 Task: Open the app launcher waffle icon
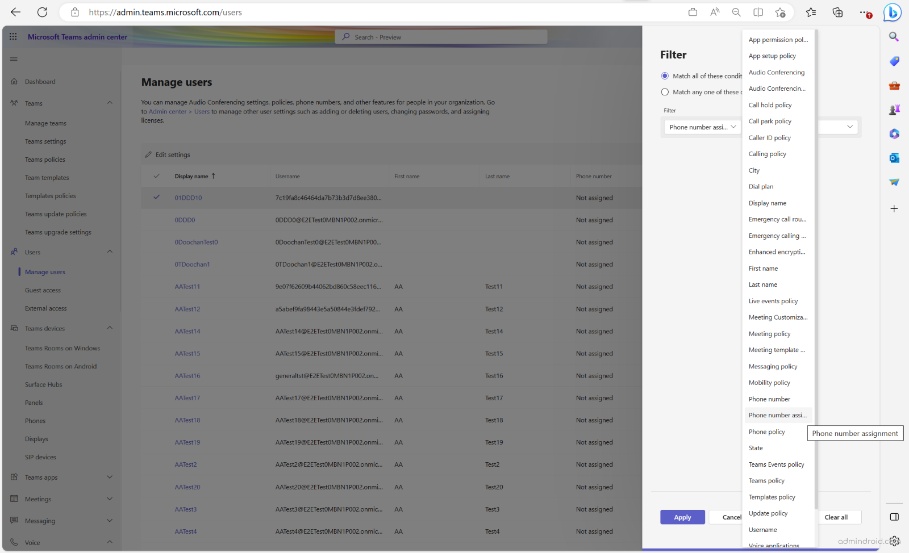12,36
